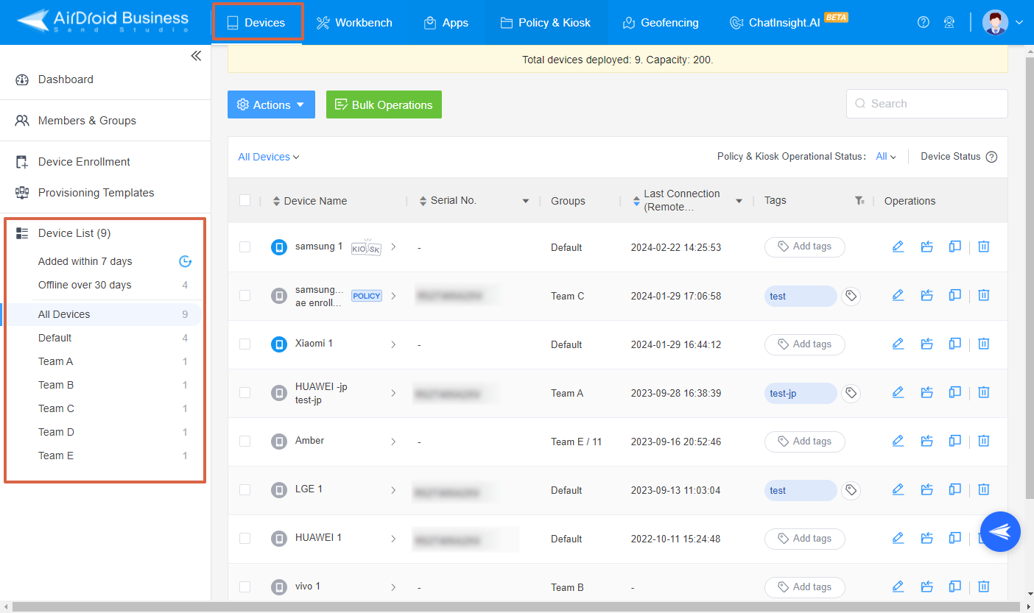Open Provisioning Templates in sidebar
The width and height of the screenshot is (1034, 613).
click(96, 193)
